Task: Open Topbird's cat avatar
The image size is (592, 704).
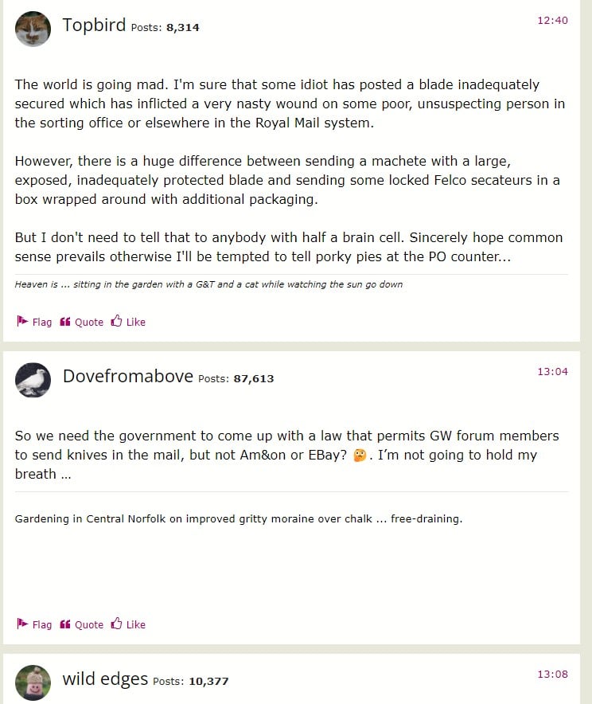Action: [x=33, y=29]
